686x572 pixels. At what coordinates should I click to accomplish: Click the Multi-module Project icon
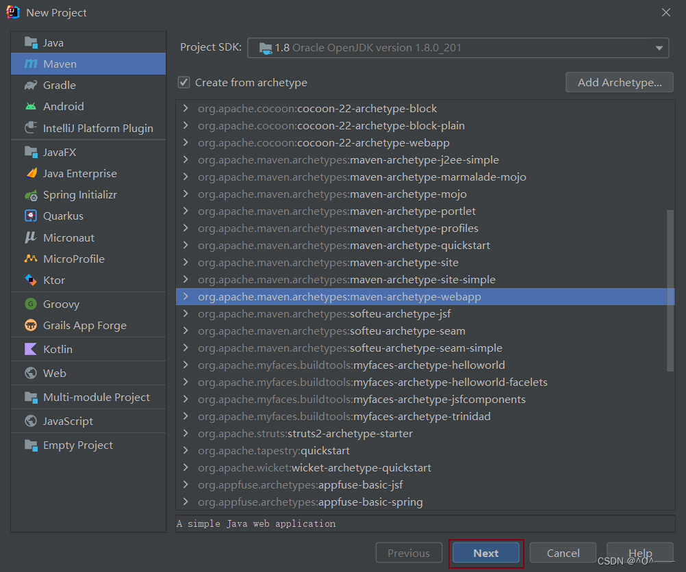point(31,397)
